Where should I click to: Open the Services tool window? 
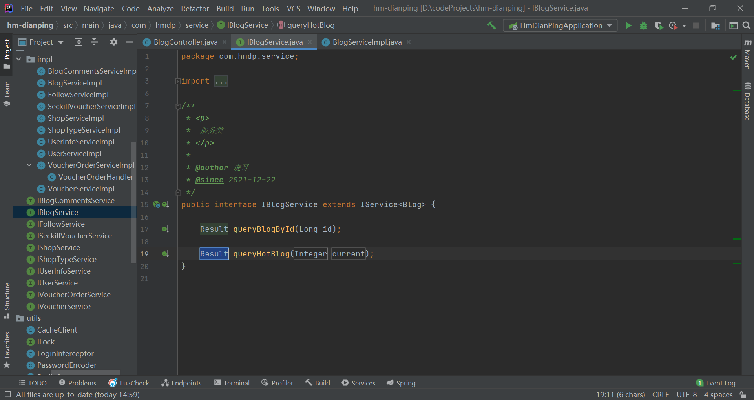click(x=359, y=383)
